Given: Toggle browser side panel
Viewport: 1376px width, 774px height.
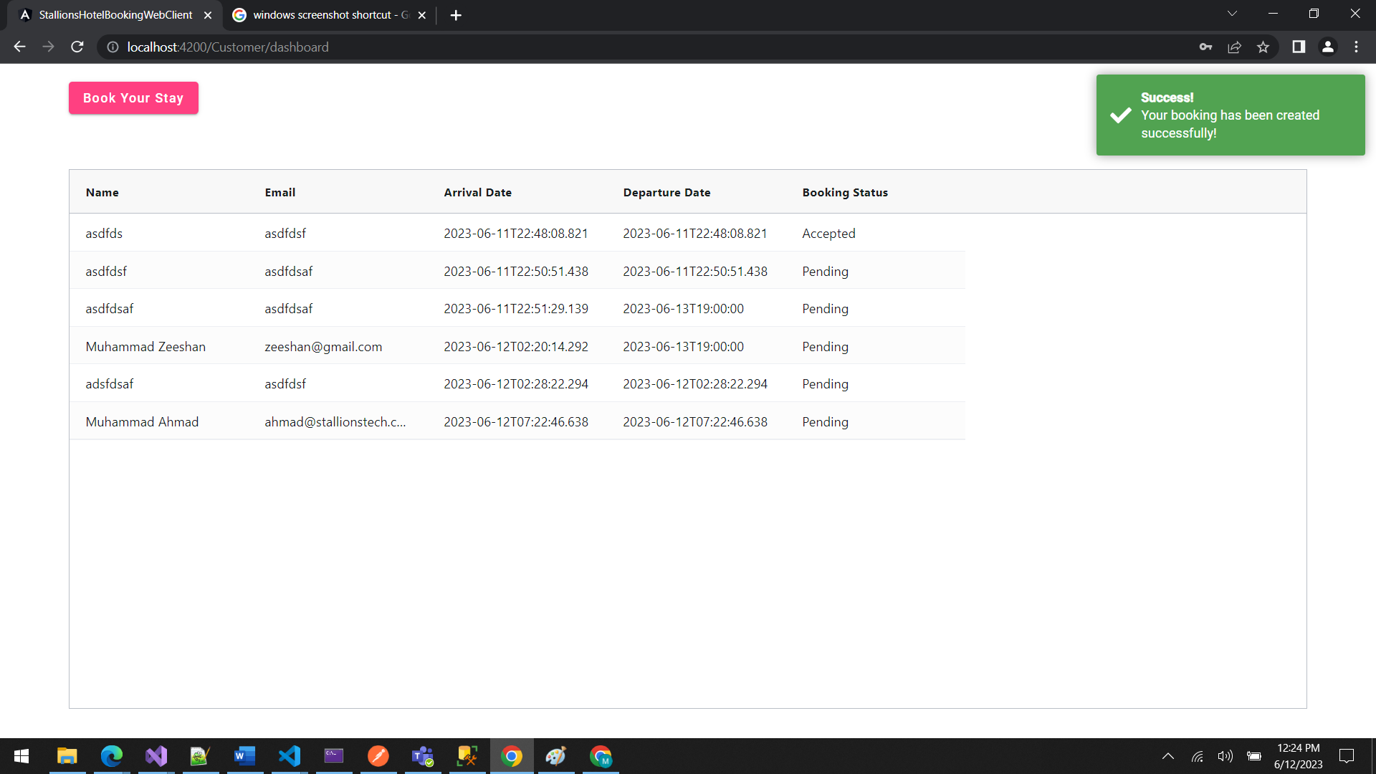Looking at the screenshot, I should [x=1299, y=47].
